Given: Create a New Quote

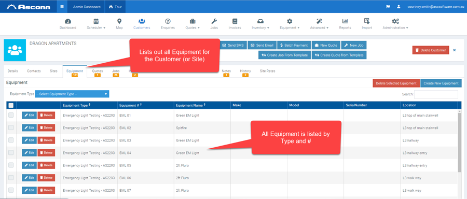Looking at the screenshot, I should [326, 45].
